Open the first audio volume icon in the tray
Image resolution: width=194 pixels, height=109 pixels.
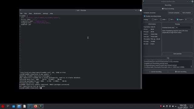pos(164,106)
